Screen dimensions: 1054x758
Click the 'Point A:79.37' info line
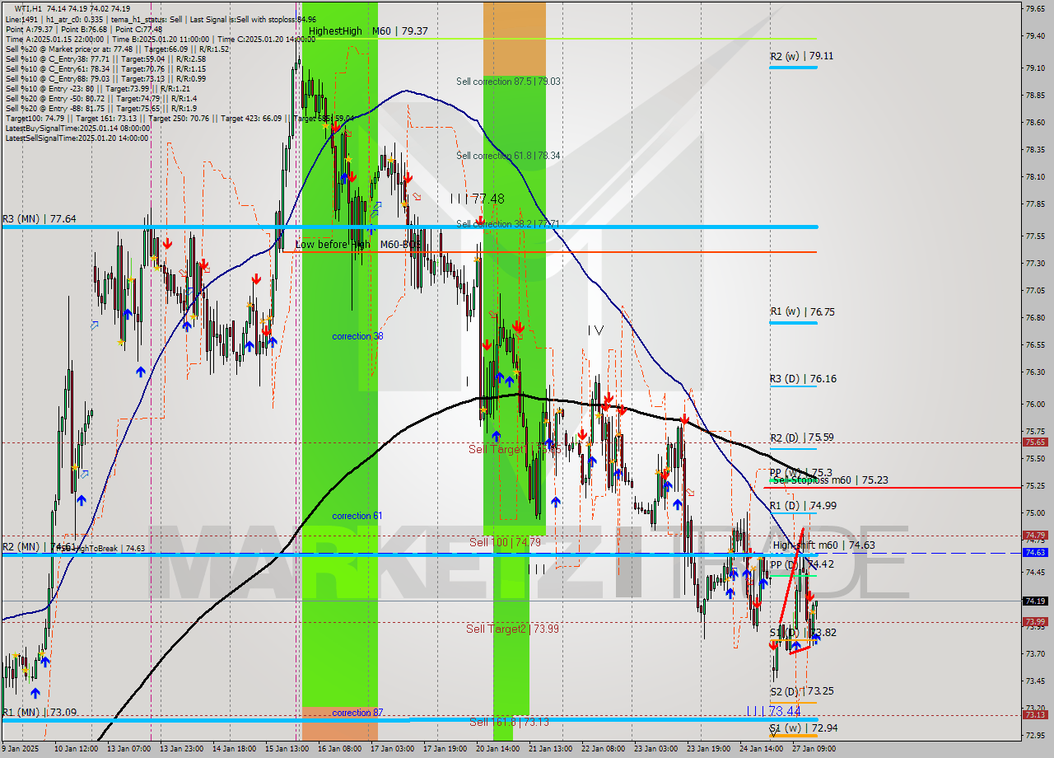(x=82, y=29)
